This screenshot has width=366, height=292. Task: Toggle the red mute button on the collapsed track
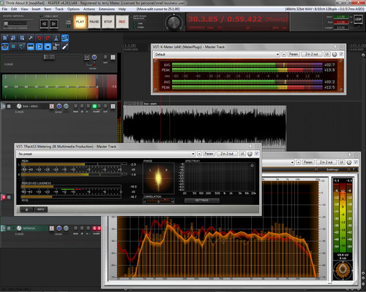[x=4, y=197]
